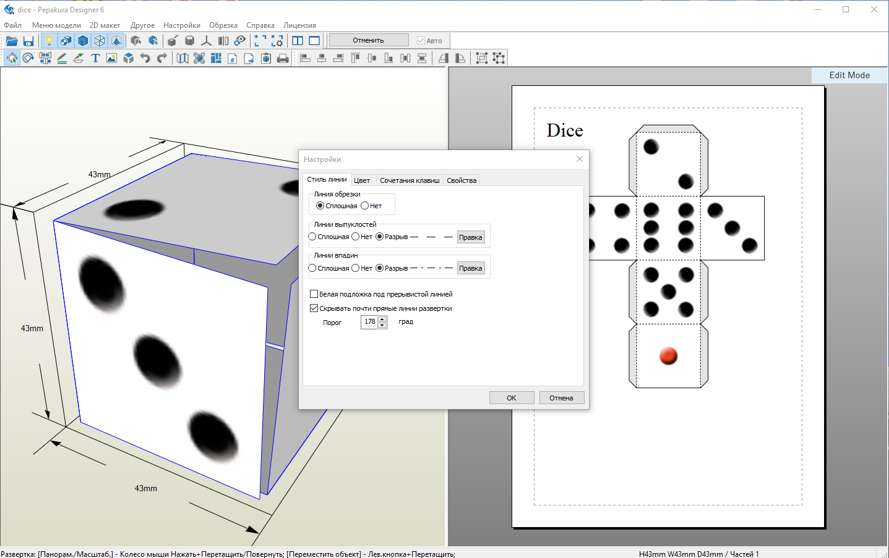Viewport: 889px width, 558px height.
Task: Open the Файл menu
Action: click(x=13, y=25)
